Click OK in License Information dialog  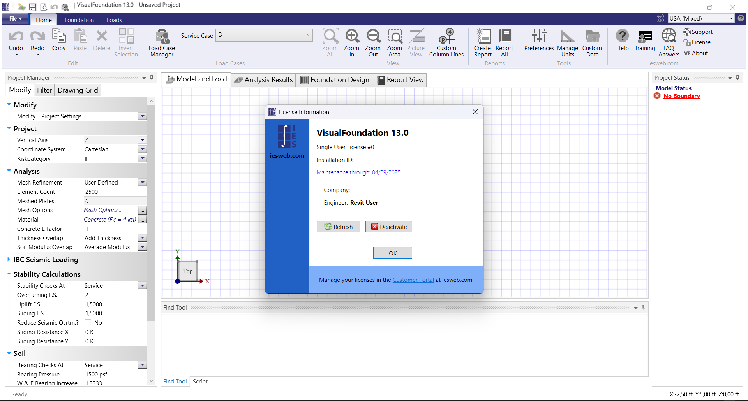[393, 253]
